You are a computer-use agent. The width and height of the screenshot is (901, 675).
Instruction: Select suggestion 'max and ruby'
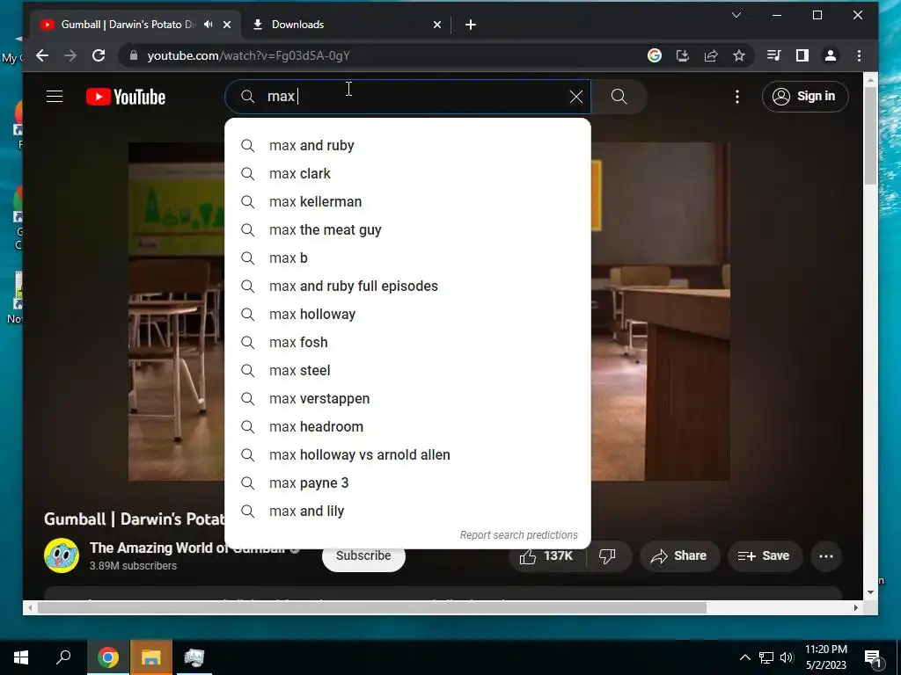coord(407,145)
